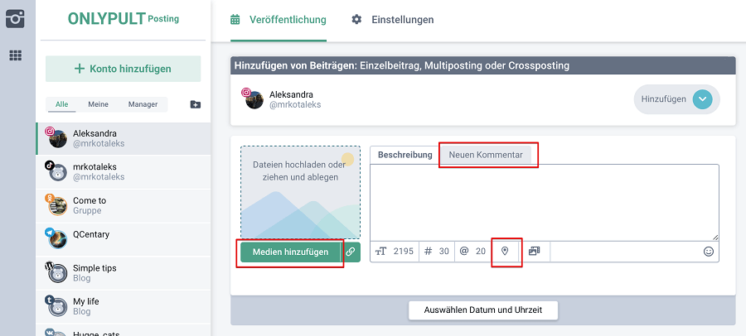
Task: Click the hashtag counter icon
Action: pyautogui.click(x=429, y=252)
